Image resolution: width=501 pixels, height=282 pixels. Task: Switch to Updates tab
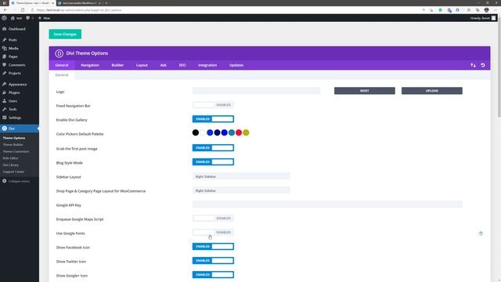tap(236, 65)
